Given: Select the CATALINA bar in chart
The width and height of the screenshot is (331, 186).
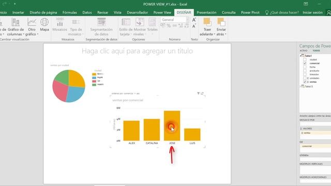Looking at the screenshot, I should [152, 130].
